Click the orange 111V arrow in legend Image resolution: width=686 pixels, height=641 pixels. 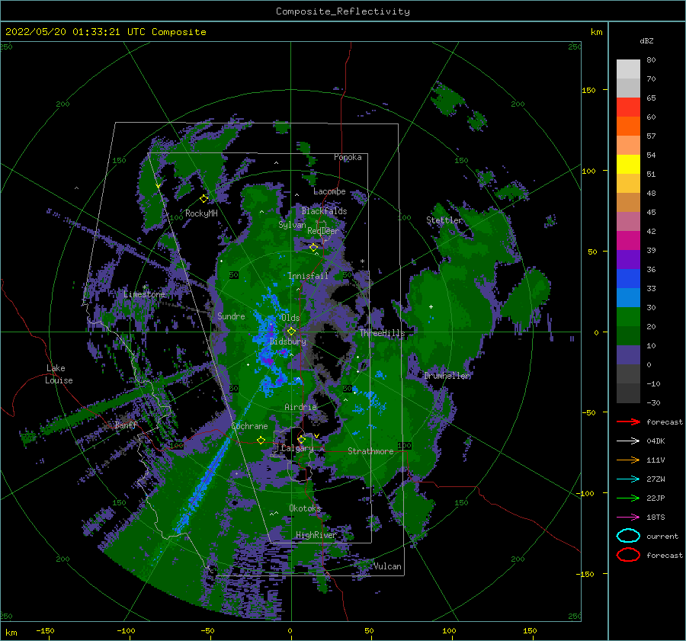(628, 460)
